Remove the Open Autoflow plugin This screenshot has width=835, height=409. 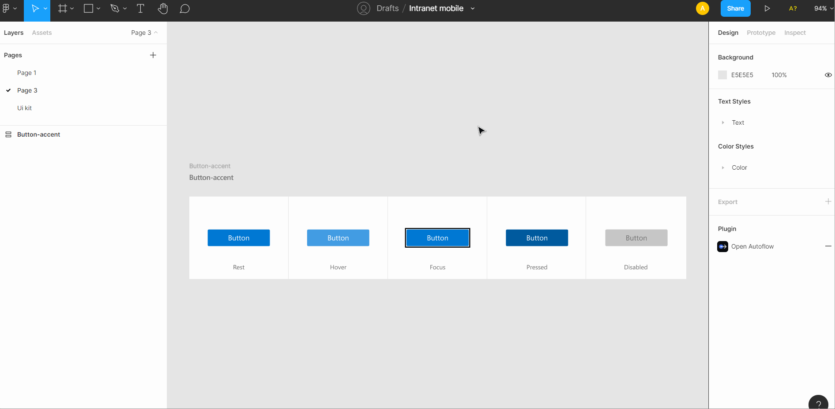[828, 246]
